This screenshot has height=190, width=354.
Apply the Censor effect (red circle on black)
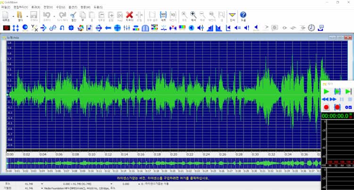pos(6,28)
